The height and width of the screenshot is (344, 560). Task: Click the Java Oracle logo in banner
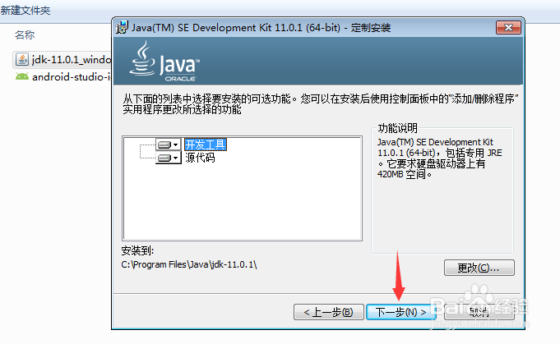pos(164,61)
